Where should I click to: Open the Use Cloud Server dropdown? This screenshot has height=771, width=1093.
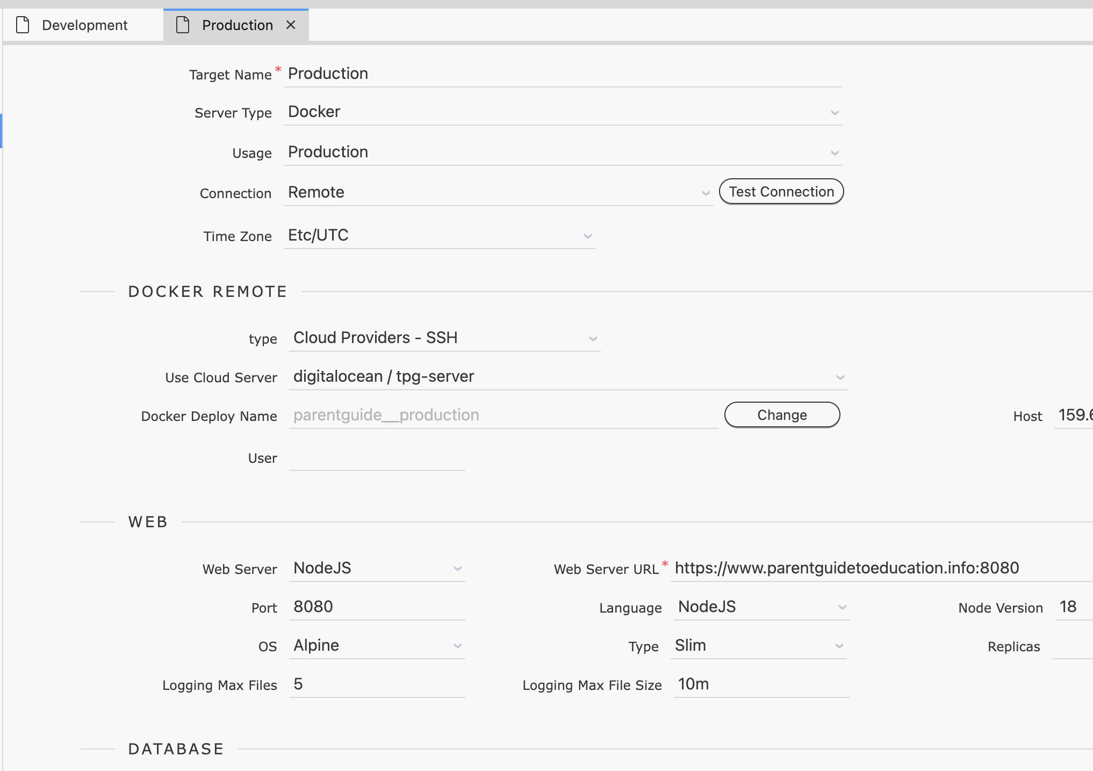pyautogui.click(x=568, y=376)
